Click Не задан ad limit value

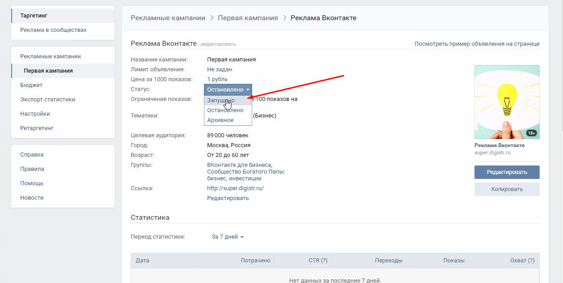coord(220,70)
